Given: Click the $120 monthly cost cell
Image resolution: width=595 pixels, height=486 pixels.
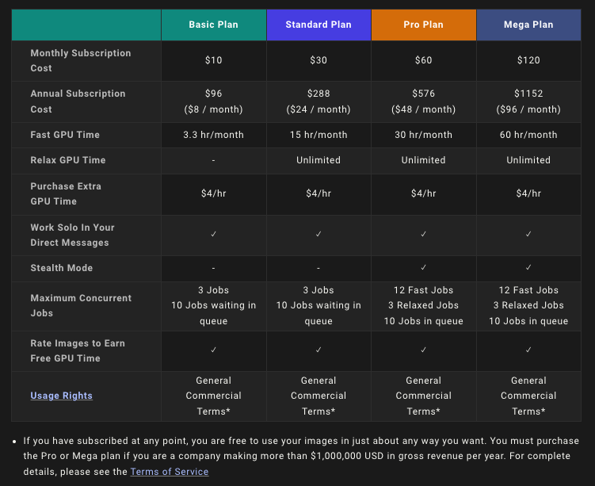Looking at the screenshot, I should click(528, 60).
